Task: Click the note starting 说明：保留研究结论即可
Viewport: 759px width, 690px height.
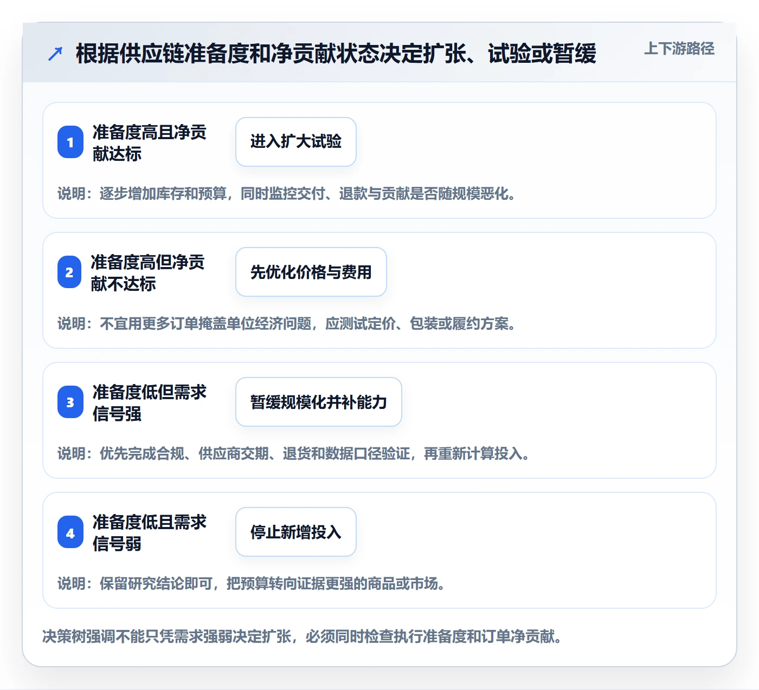Action: click(252, 583)
